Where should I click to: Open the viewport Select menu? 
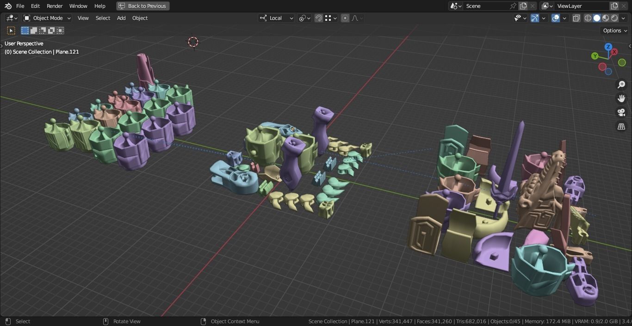point(103,18)
